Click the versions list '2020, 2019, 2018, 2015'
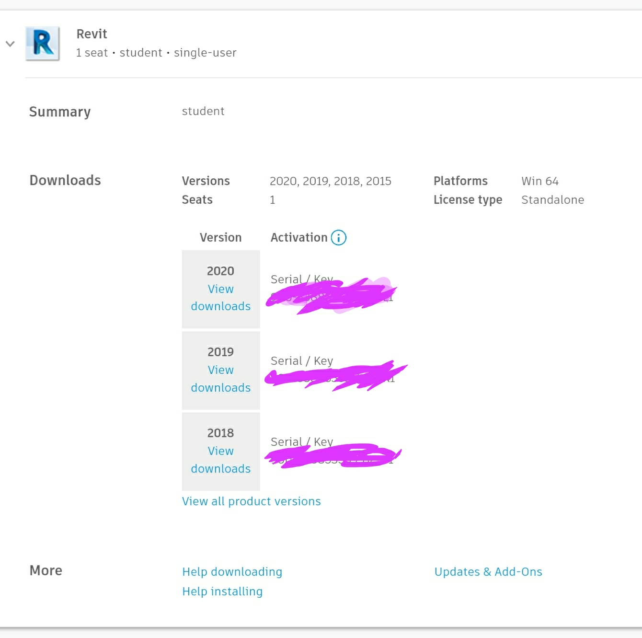Viewport: 642px width, 638px height. tap(331, 181)
